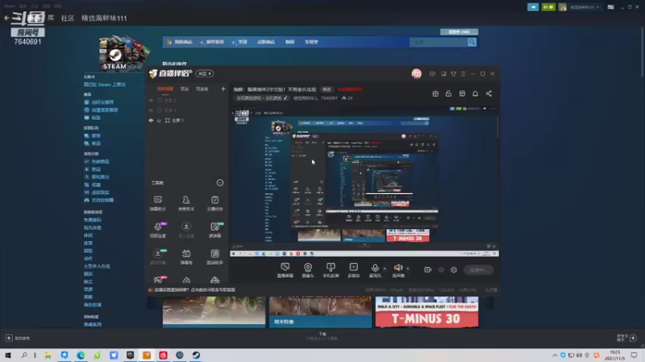
Task: Open Steam from the Windows taskbar
Action: 196,355
